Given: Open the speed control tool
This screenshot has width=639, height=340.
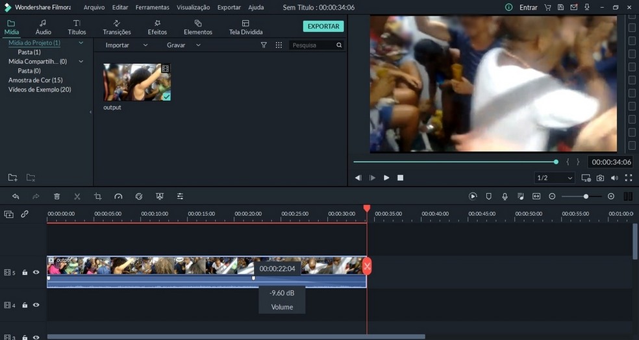Looking at the screenshot, I should click(x=118, y=197).
